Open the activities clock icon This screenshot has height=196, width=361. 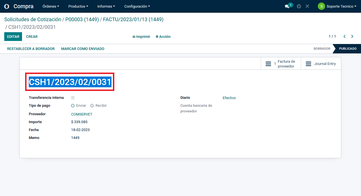(299, 6)
